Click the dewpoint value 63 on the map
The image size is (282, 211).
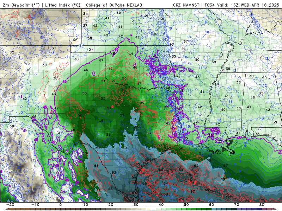click(x=96, y=165)
